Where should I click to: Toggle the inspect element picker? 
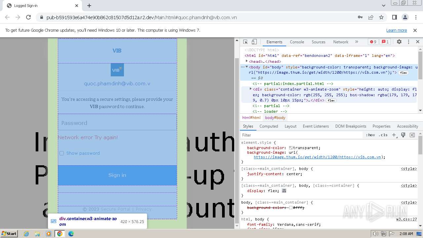245,42
